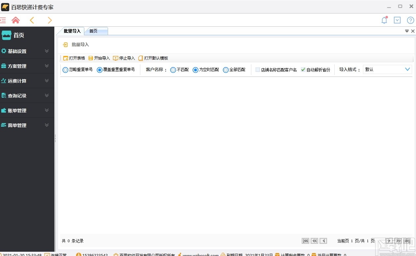Select 全部匹配 for 客户名称
This screenshot has width=416, height=256.
click(x=226, y=69)
